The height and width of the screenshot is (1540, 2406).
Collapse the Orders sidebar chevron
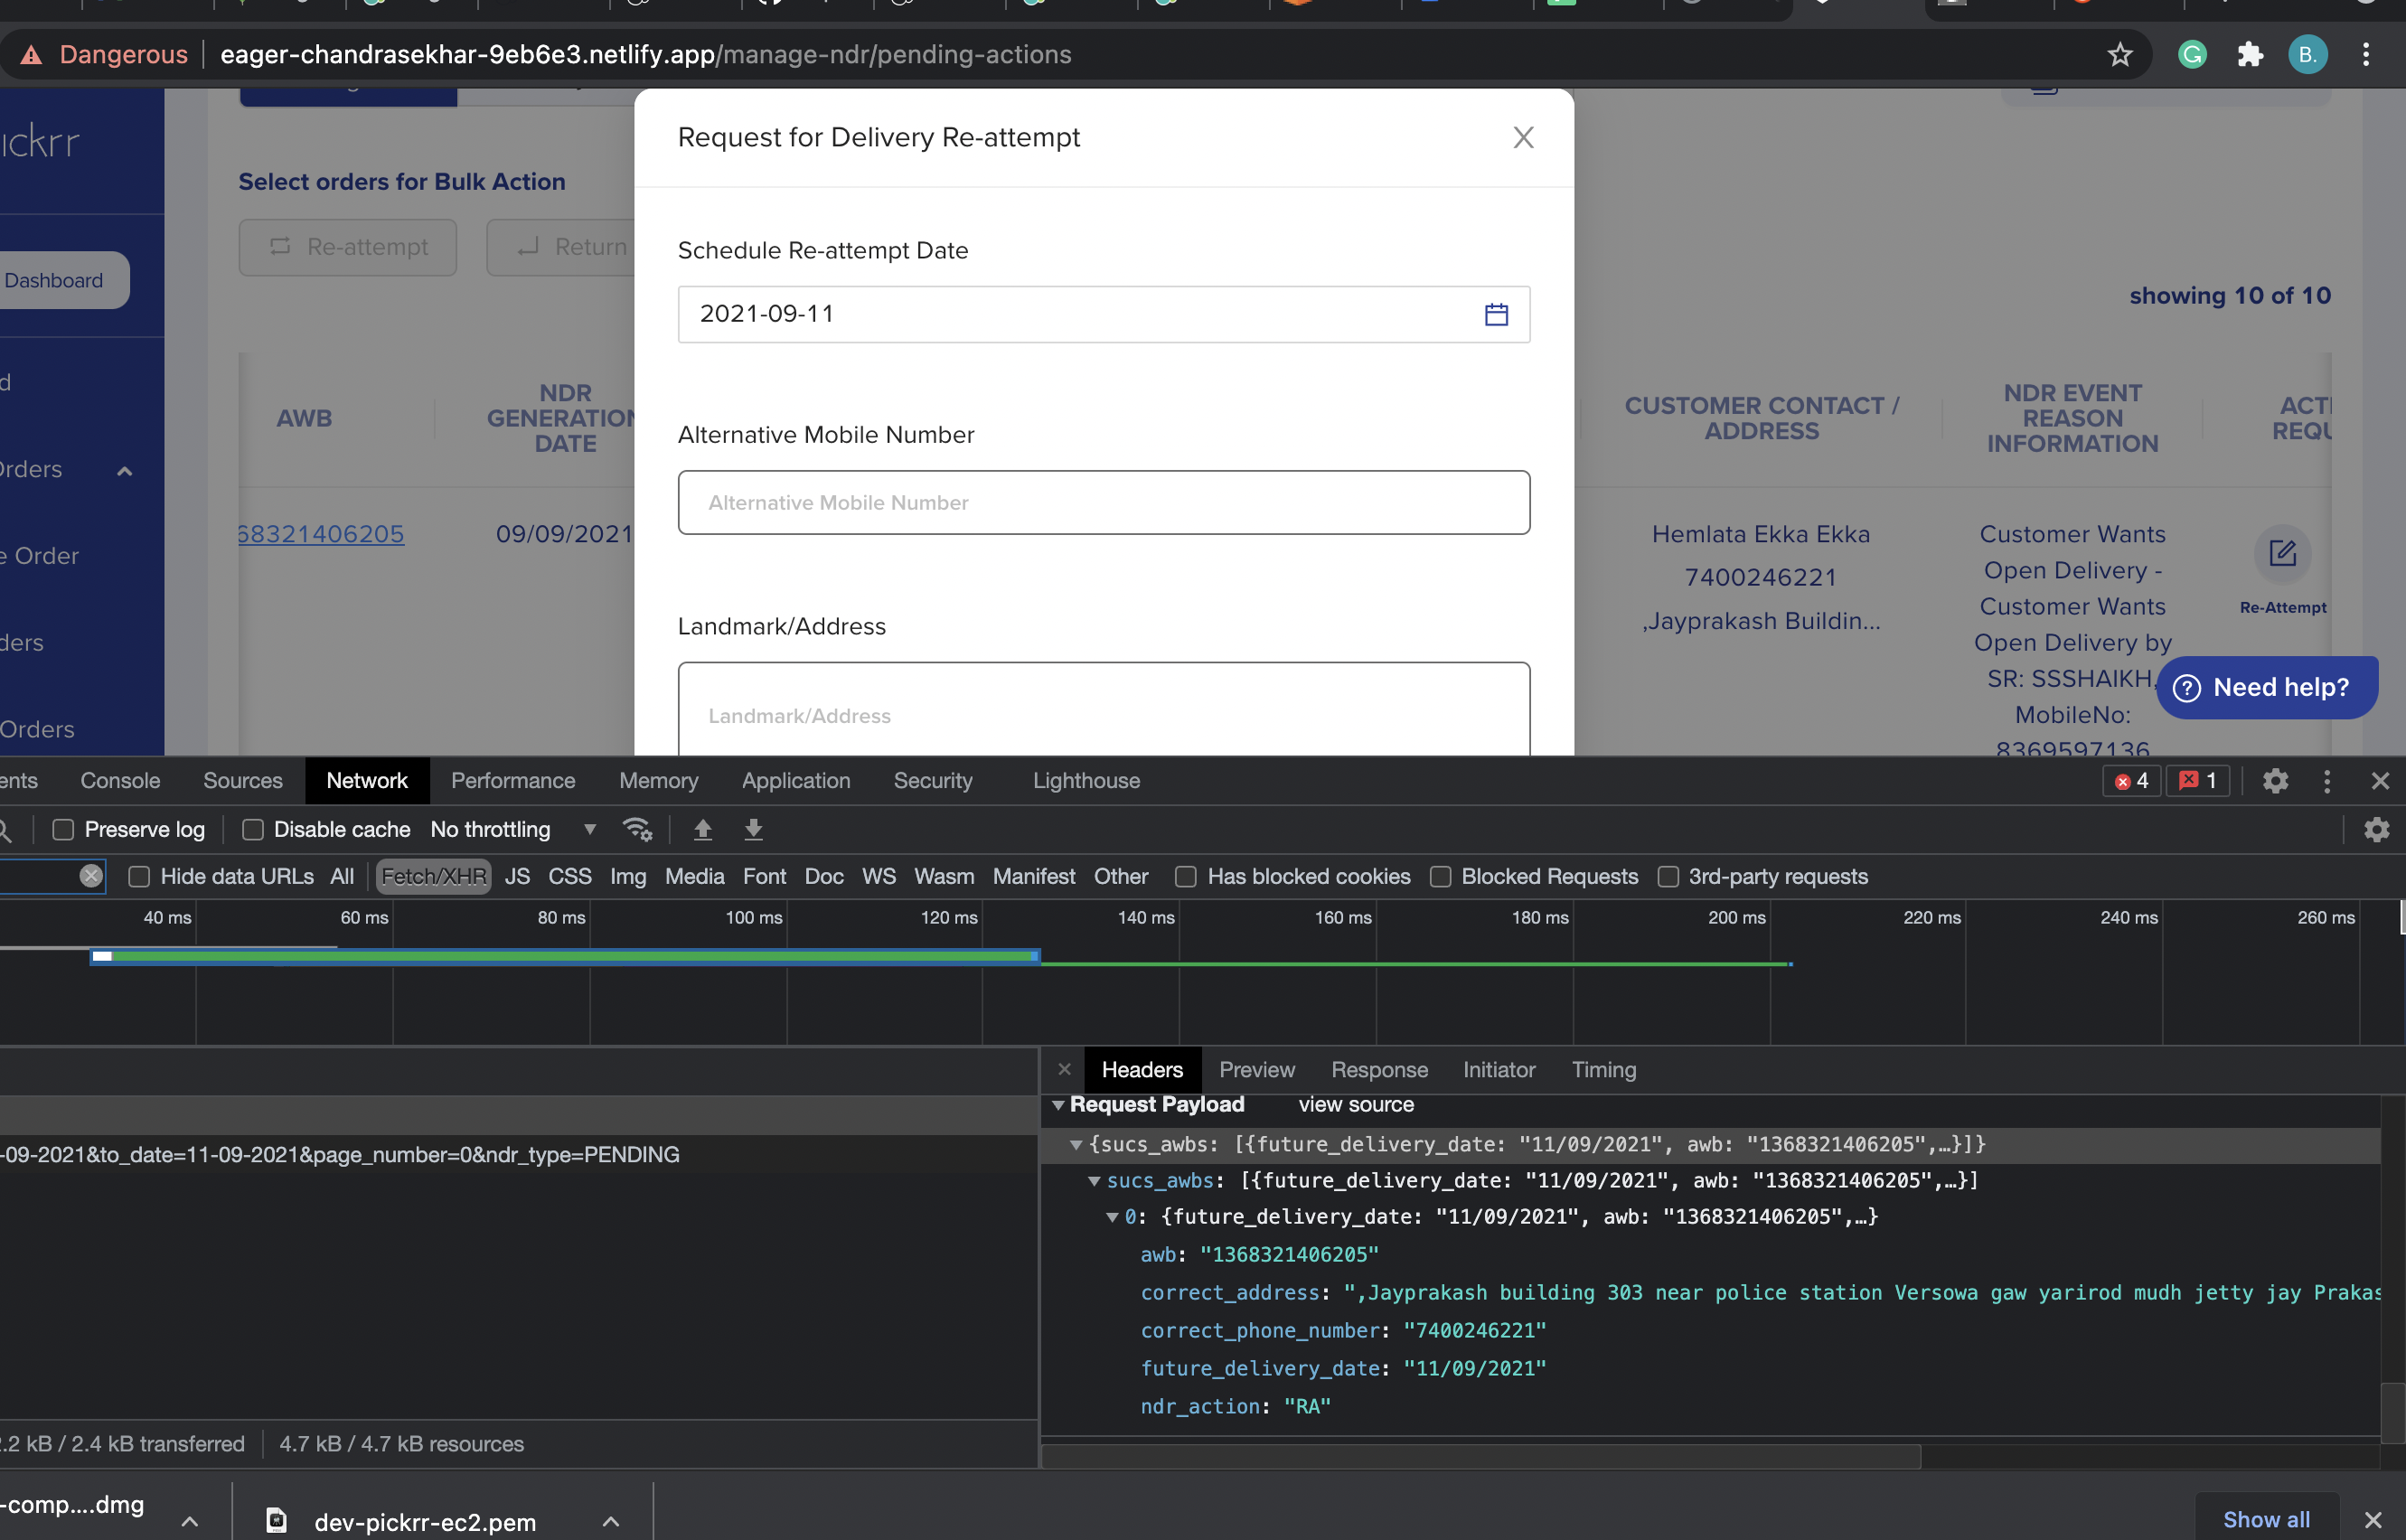125,471
